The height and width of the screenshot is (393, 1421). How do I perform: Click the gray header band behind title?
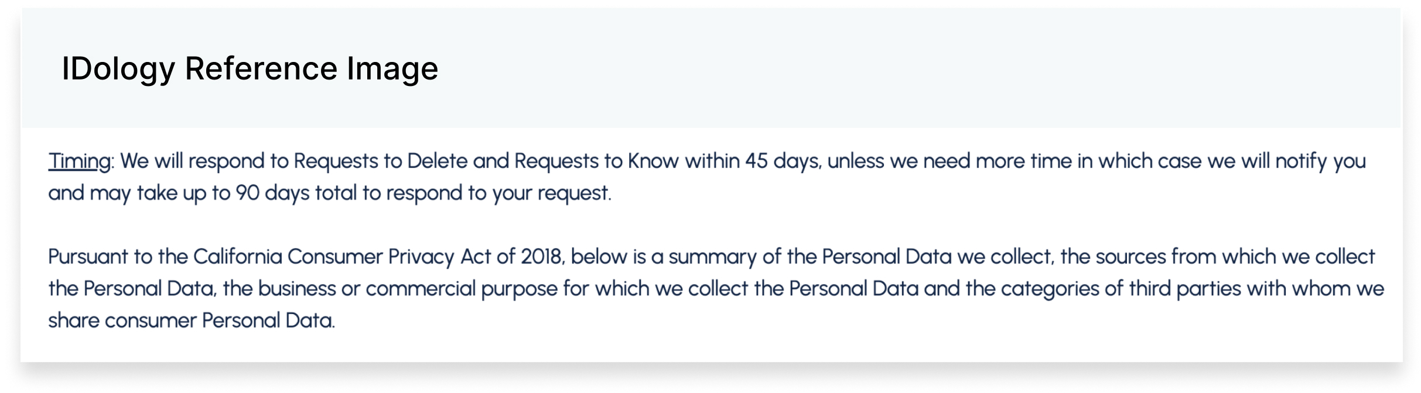click(x=711, y=68)
